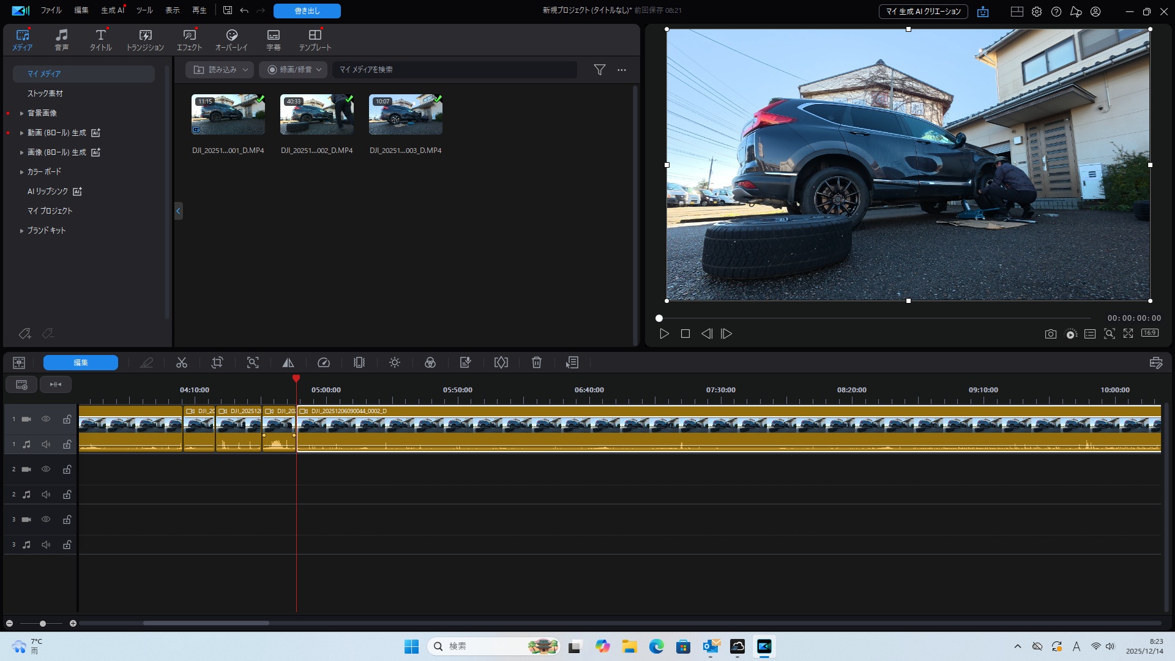Click the scissors split tool

click(182, 363)
